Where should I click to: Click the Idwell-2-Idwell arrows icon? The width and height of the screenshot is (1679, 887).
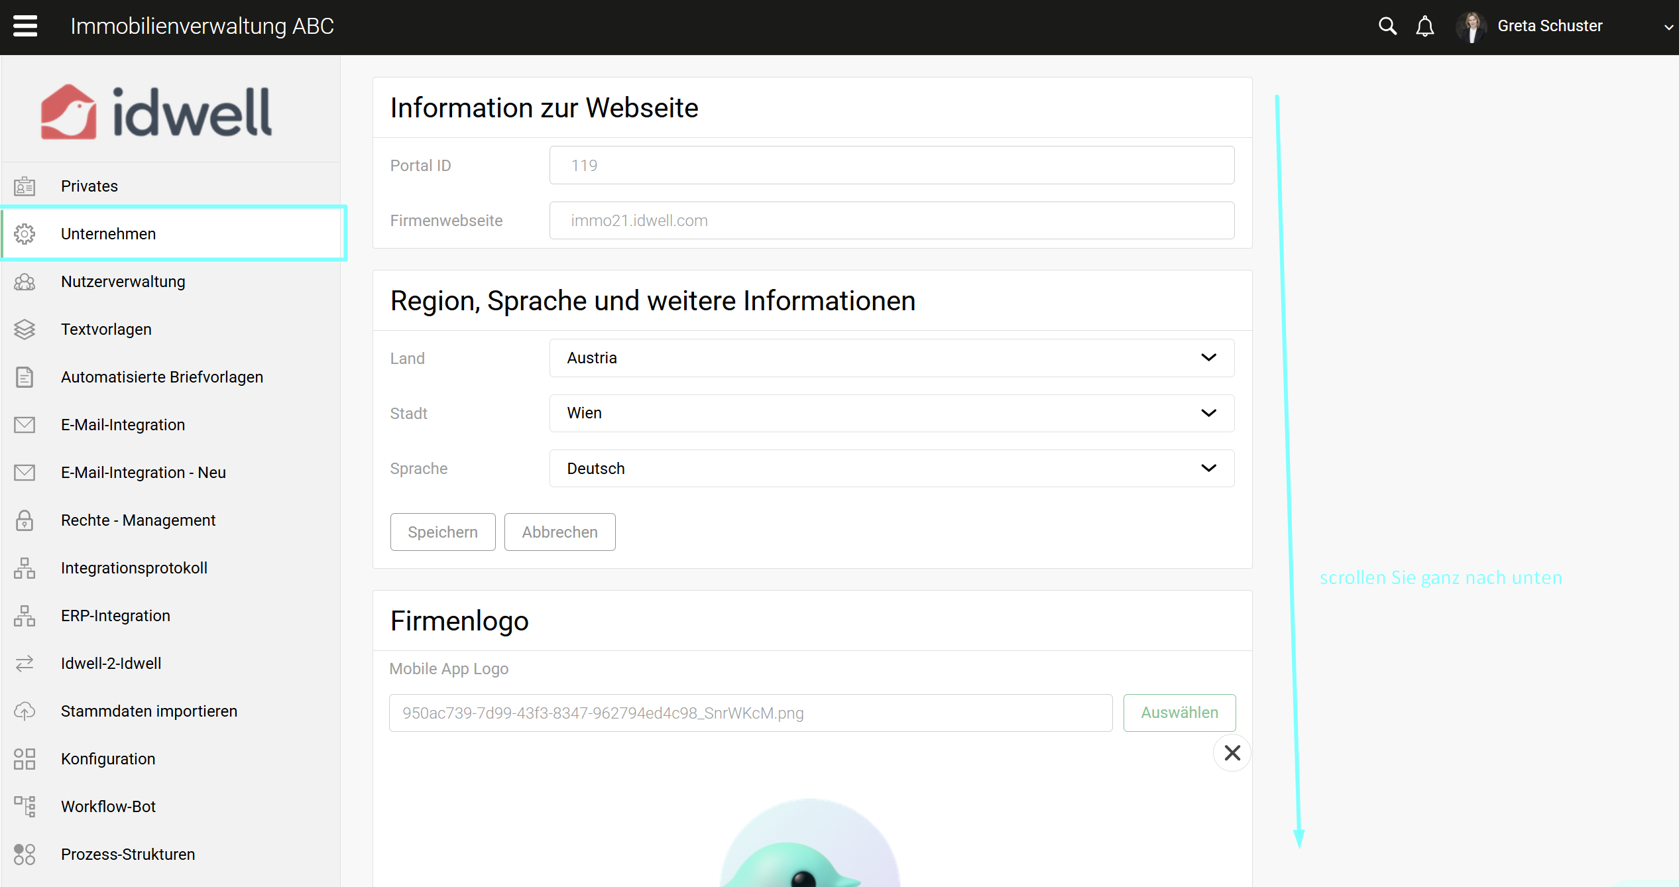25,663
